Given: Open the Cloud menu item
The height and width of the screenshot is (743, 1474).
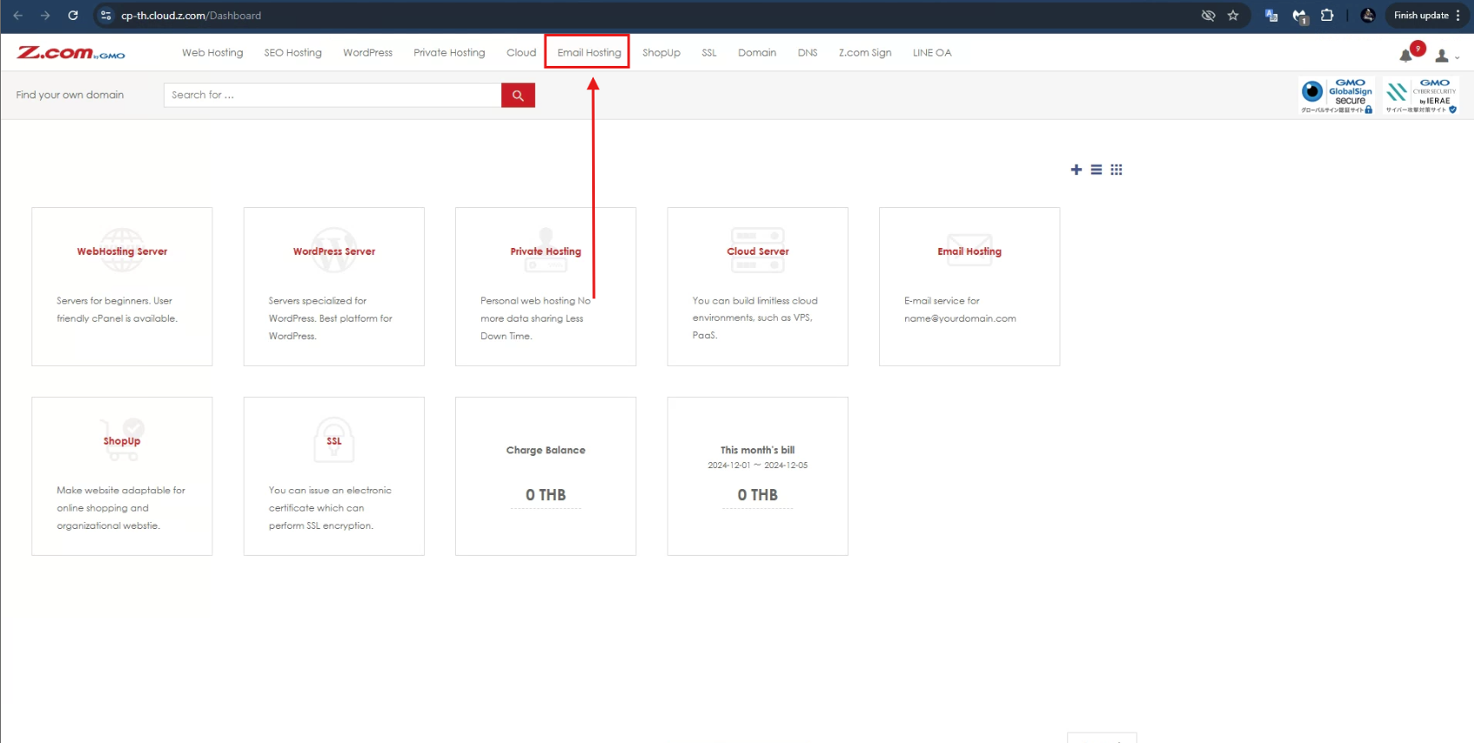Looking at the screenshot, I should point(521,53).
